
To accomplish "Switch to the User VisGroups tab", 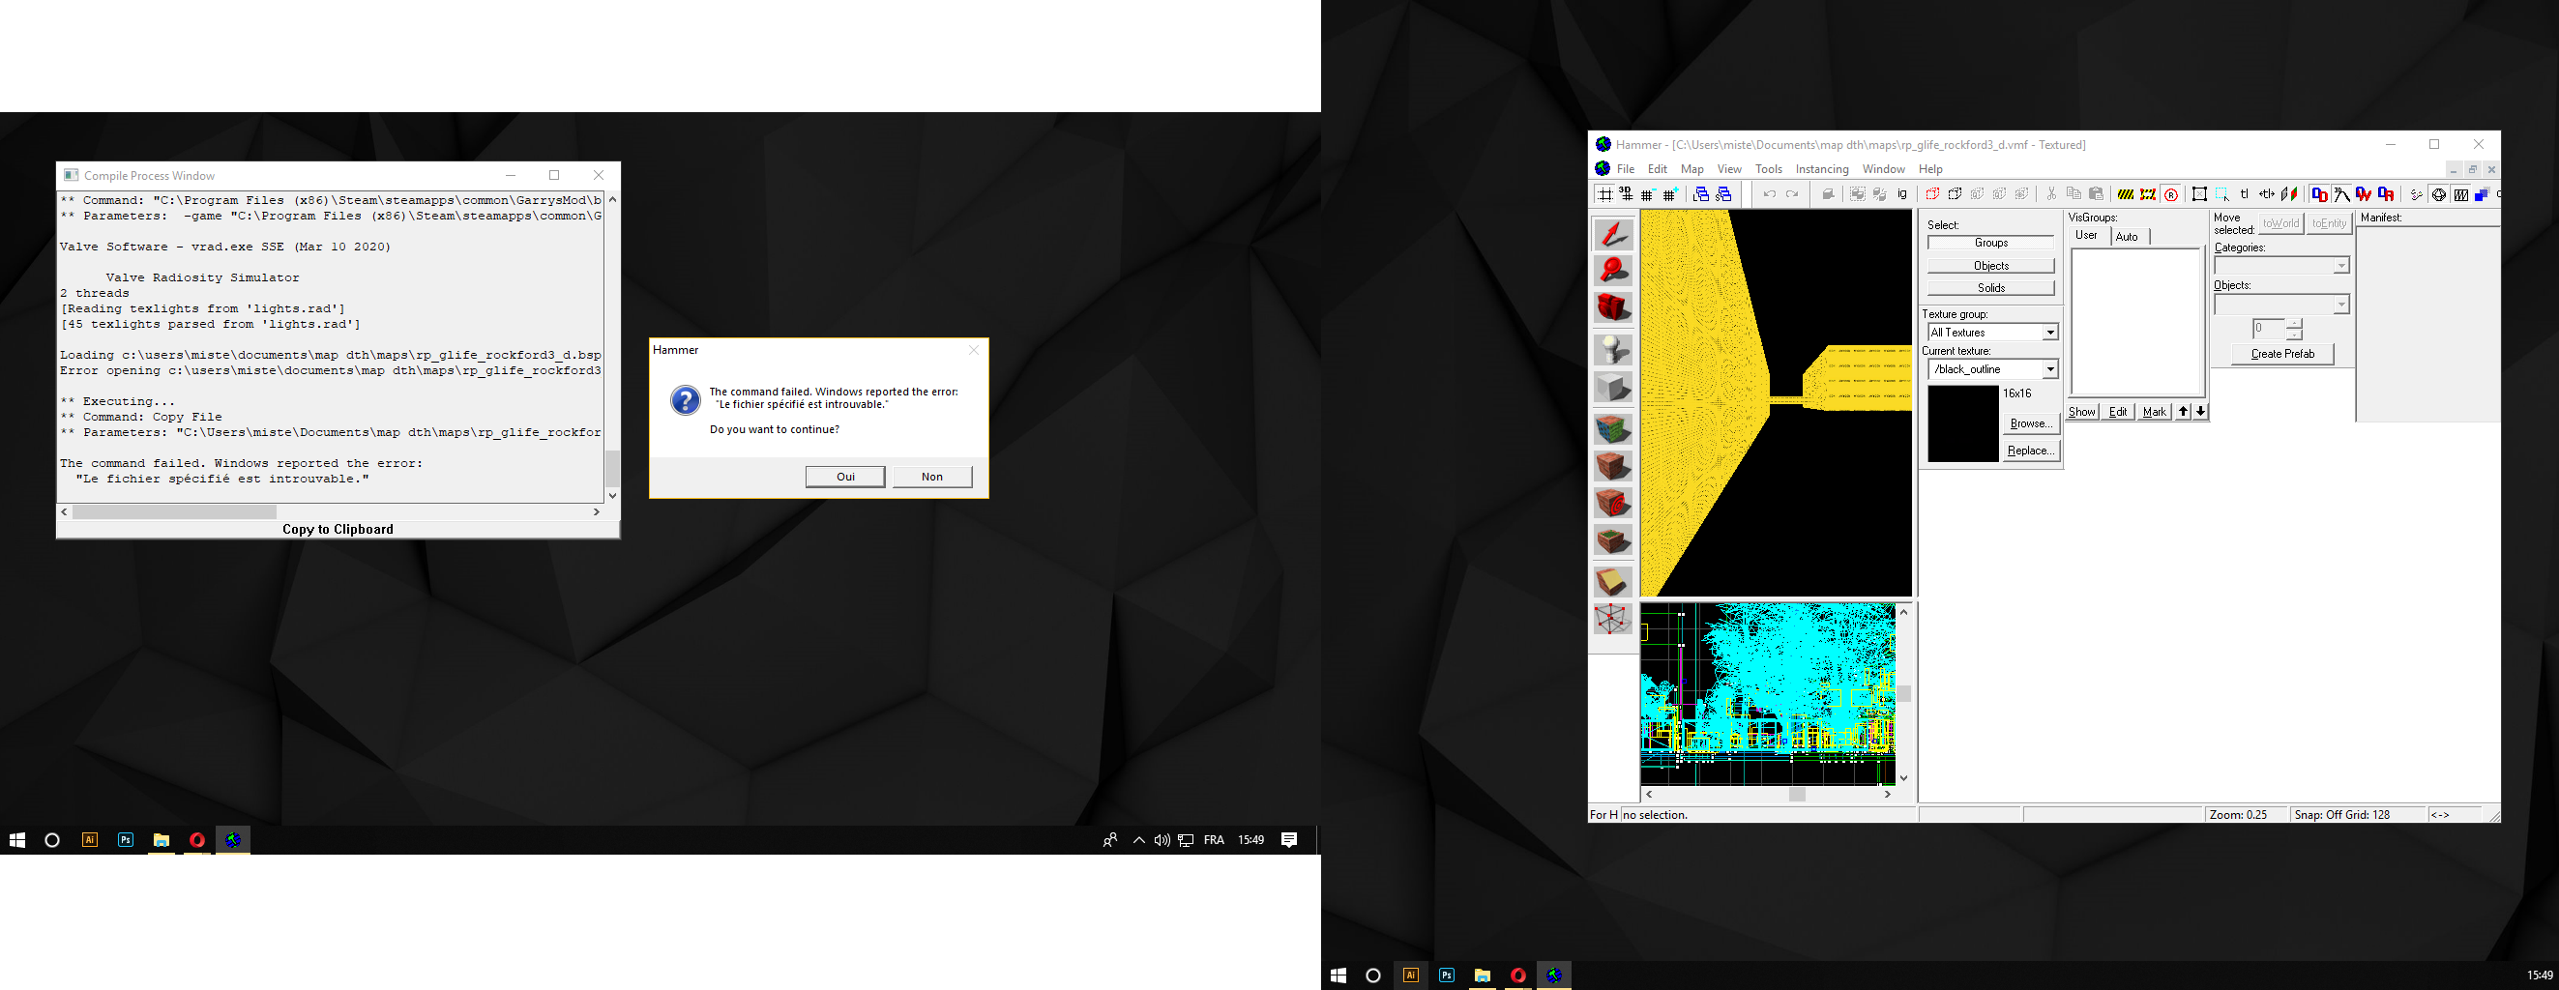I will point(2087,235).
